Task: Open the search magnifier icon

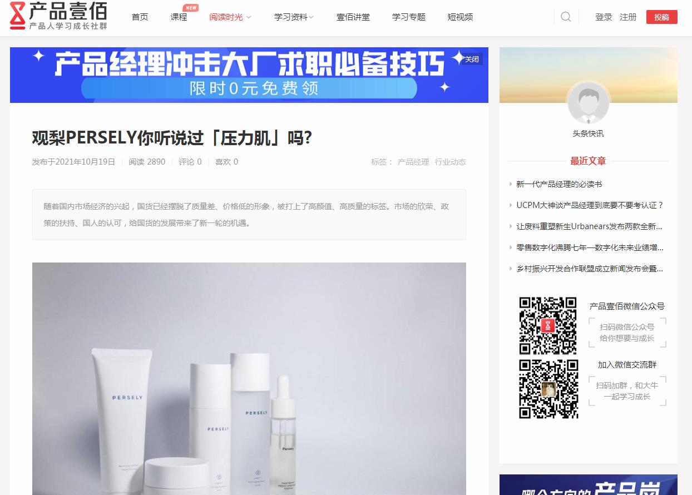Action: (x=566, y=17)
